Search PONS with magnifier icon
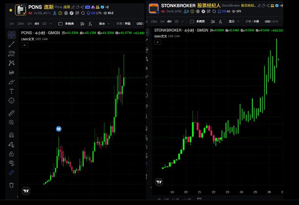299x205 pixels. click(83, 13)
